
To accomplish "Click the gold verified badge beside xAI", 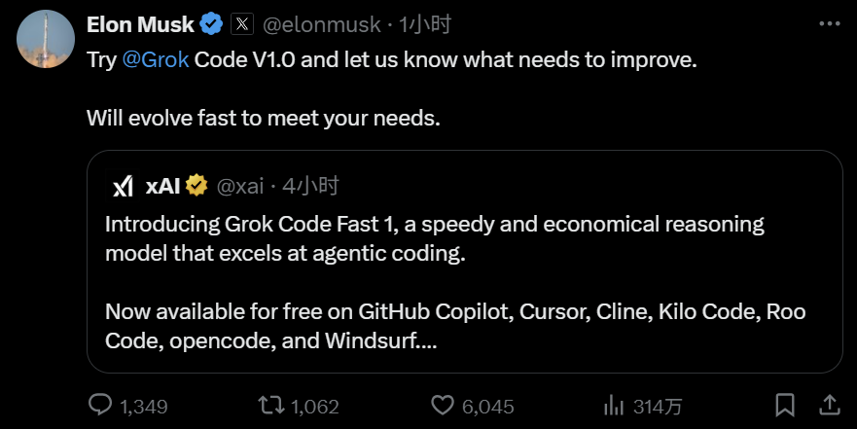I will click(196, 186).
